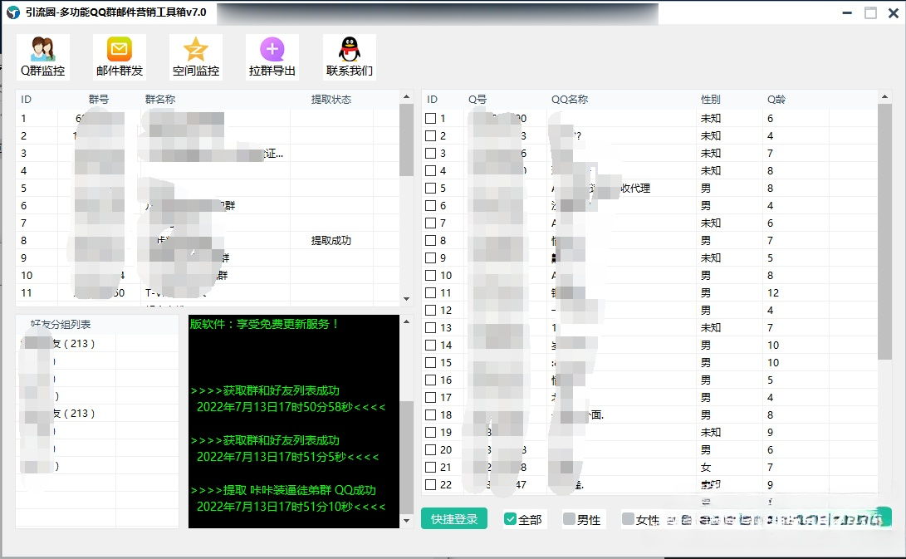The width and height of the screenshot is (906, 559).
Task: Click the 拉群导出 export icon
Action: tap(272, 56)
